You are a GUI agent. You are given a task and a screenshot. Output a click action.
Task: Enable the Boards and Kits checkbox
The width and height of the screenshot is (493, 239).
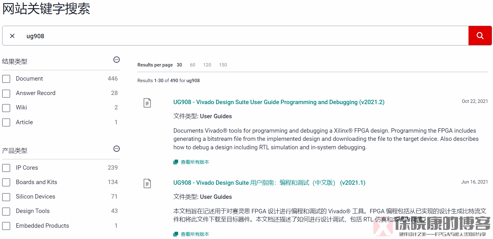point(6,182)
